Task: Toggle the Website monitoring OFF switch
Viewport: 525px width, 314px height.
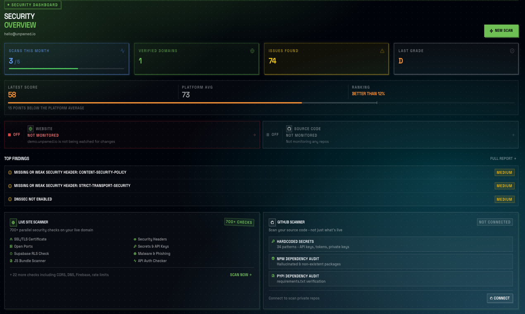Action: coord(14,135)
